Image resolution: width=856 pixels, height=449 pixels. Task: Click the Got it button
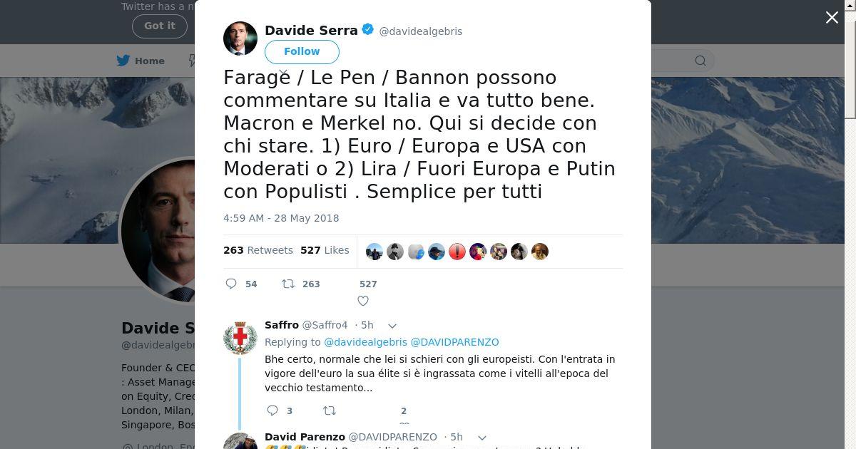[160, 26]
